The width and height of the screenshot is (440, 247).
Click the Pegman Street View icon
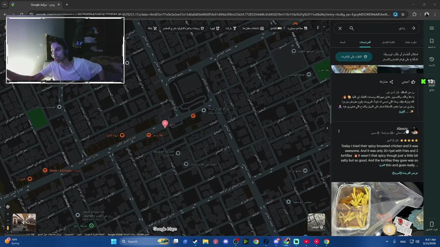tap(8, 228)
